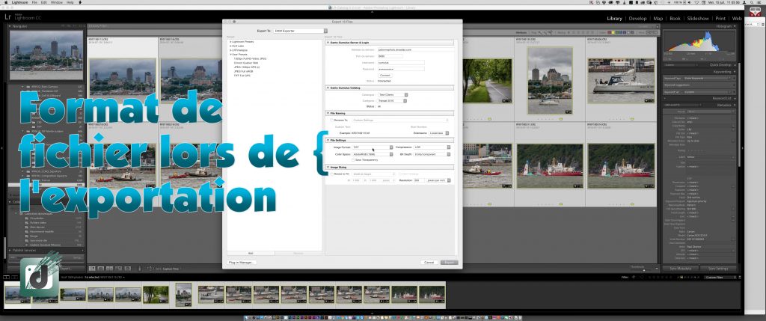Collapse the File Settings section
The image size is (766, 321).
pos(328,140)
